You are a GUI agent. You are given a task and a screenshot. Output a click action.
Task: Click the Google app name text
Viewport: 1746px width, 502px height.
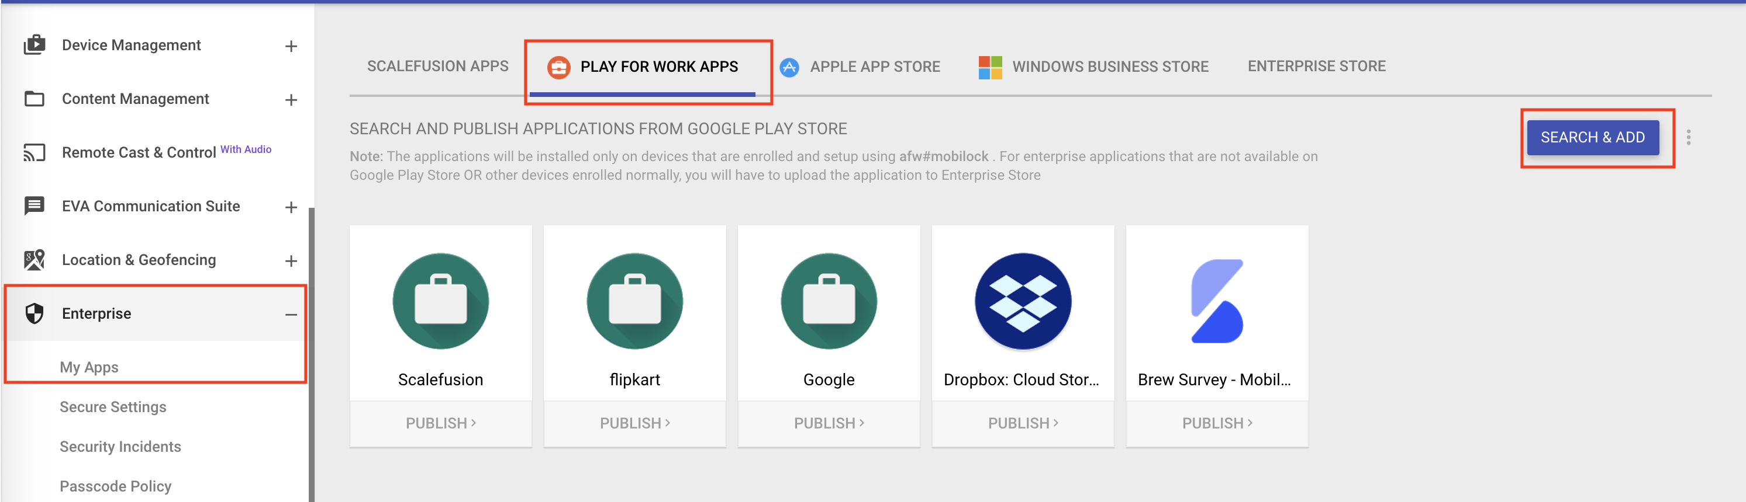829,380
